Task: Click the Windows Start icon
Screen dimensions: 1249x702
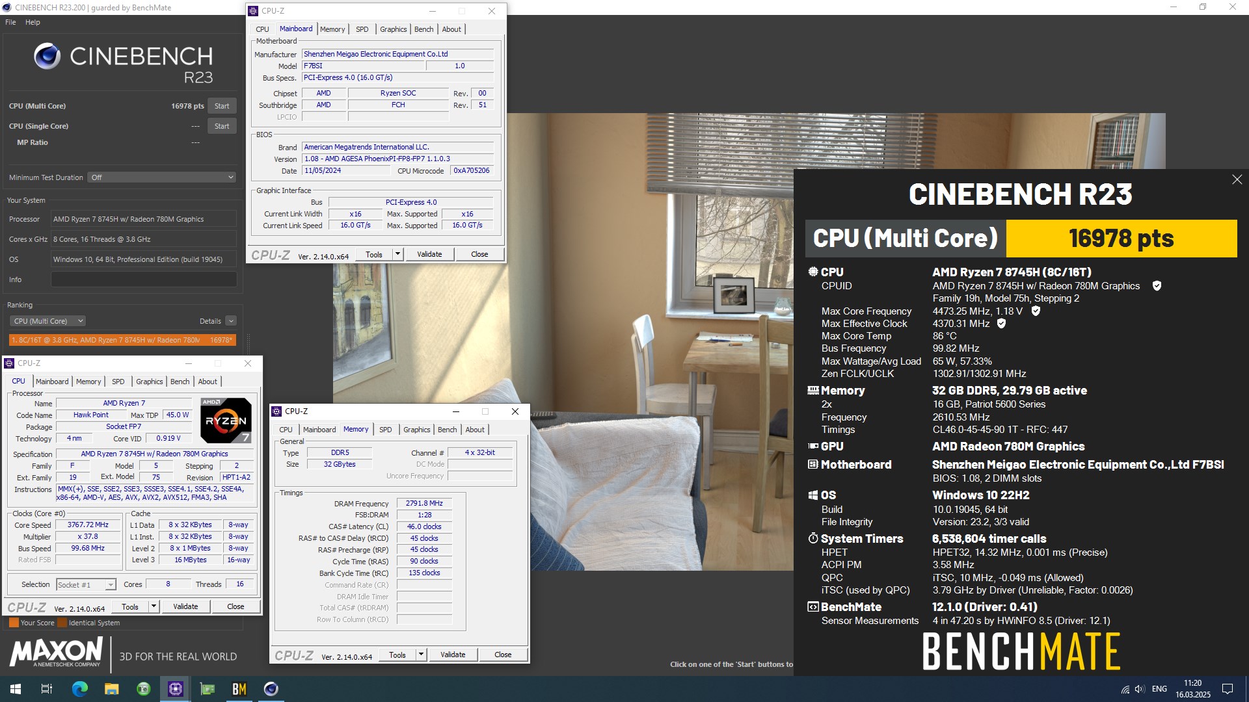Action: tap(16, 689)
